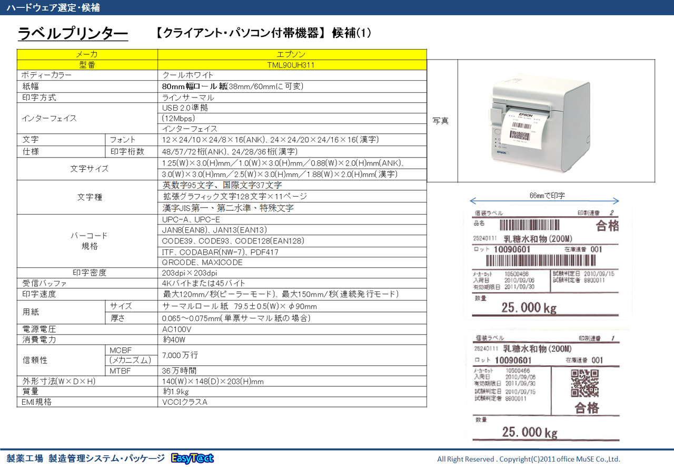The width and height of the screenshot is (674, 467).
Task: Click the ラベルプリンター heading
Action: point(73,33)
